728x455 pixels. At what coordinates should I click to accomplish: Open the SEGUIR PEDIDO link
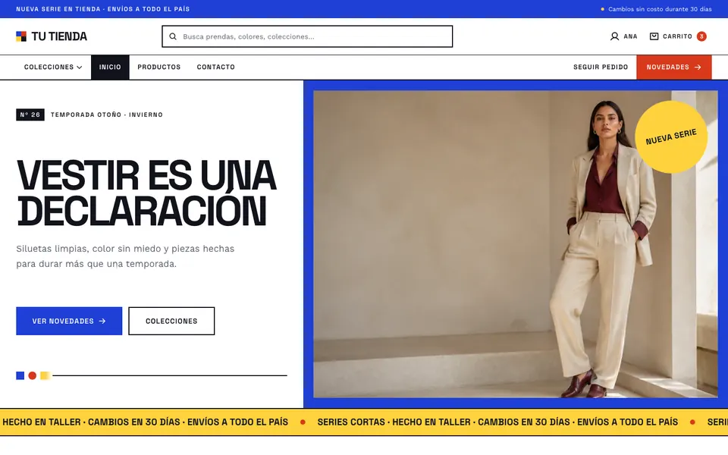click(x=601, y=67)
